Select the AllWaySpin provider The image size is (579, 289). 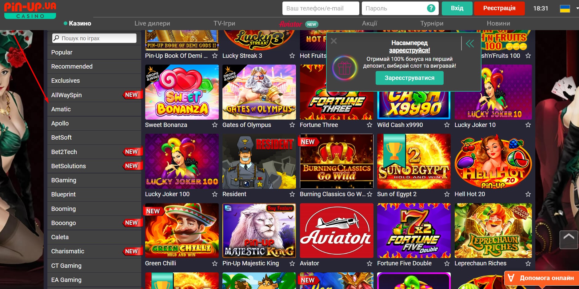click(94, 95)
